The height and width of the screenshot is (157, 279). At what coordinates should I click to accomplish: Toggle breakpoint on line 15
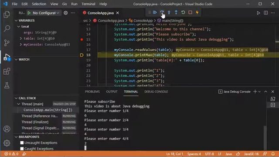tap(82, 40)
